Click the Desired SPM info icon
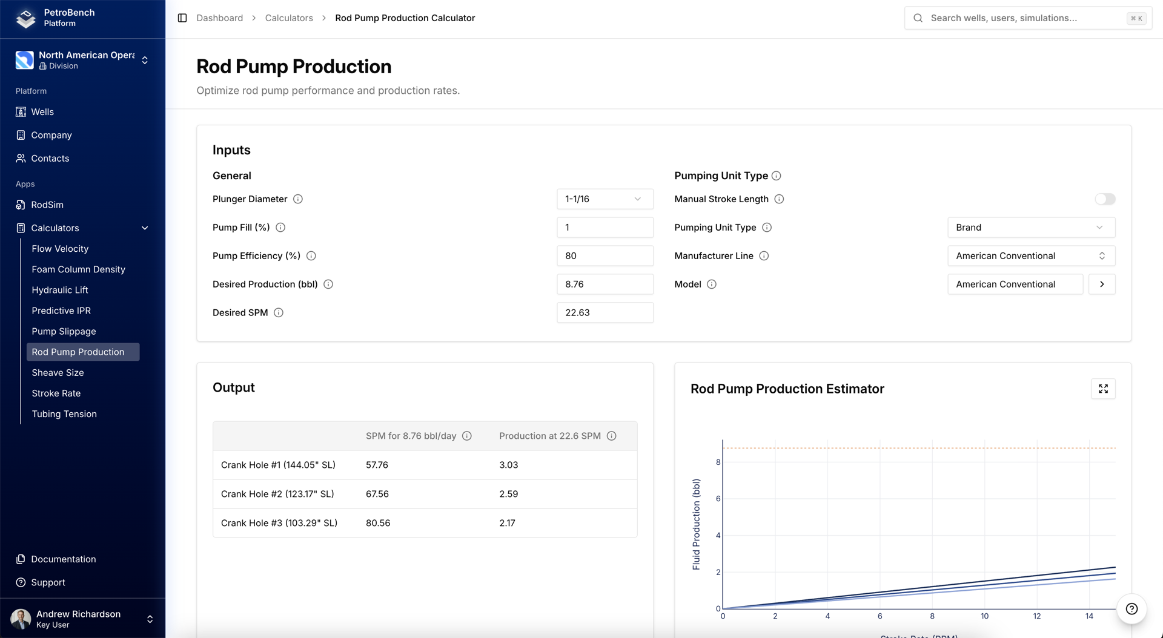Screen dimensions: 1163x638 coord(279,312)
